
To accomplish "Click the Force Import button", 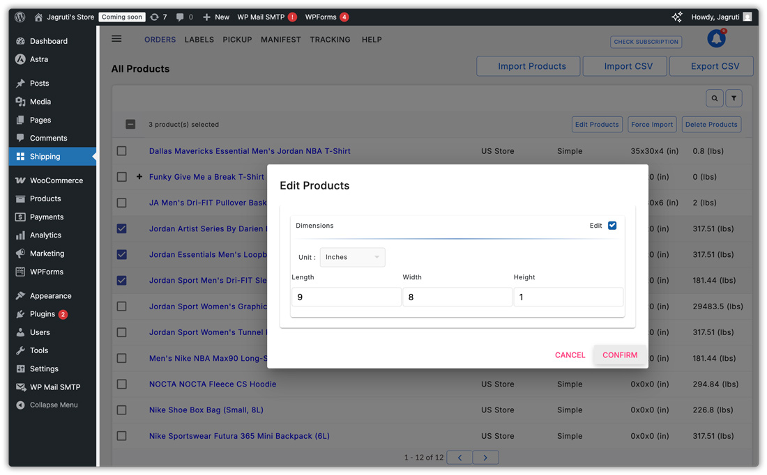I will [x=652, y=124].
